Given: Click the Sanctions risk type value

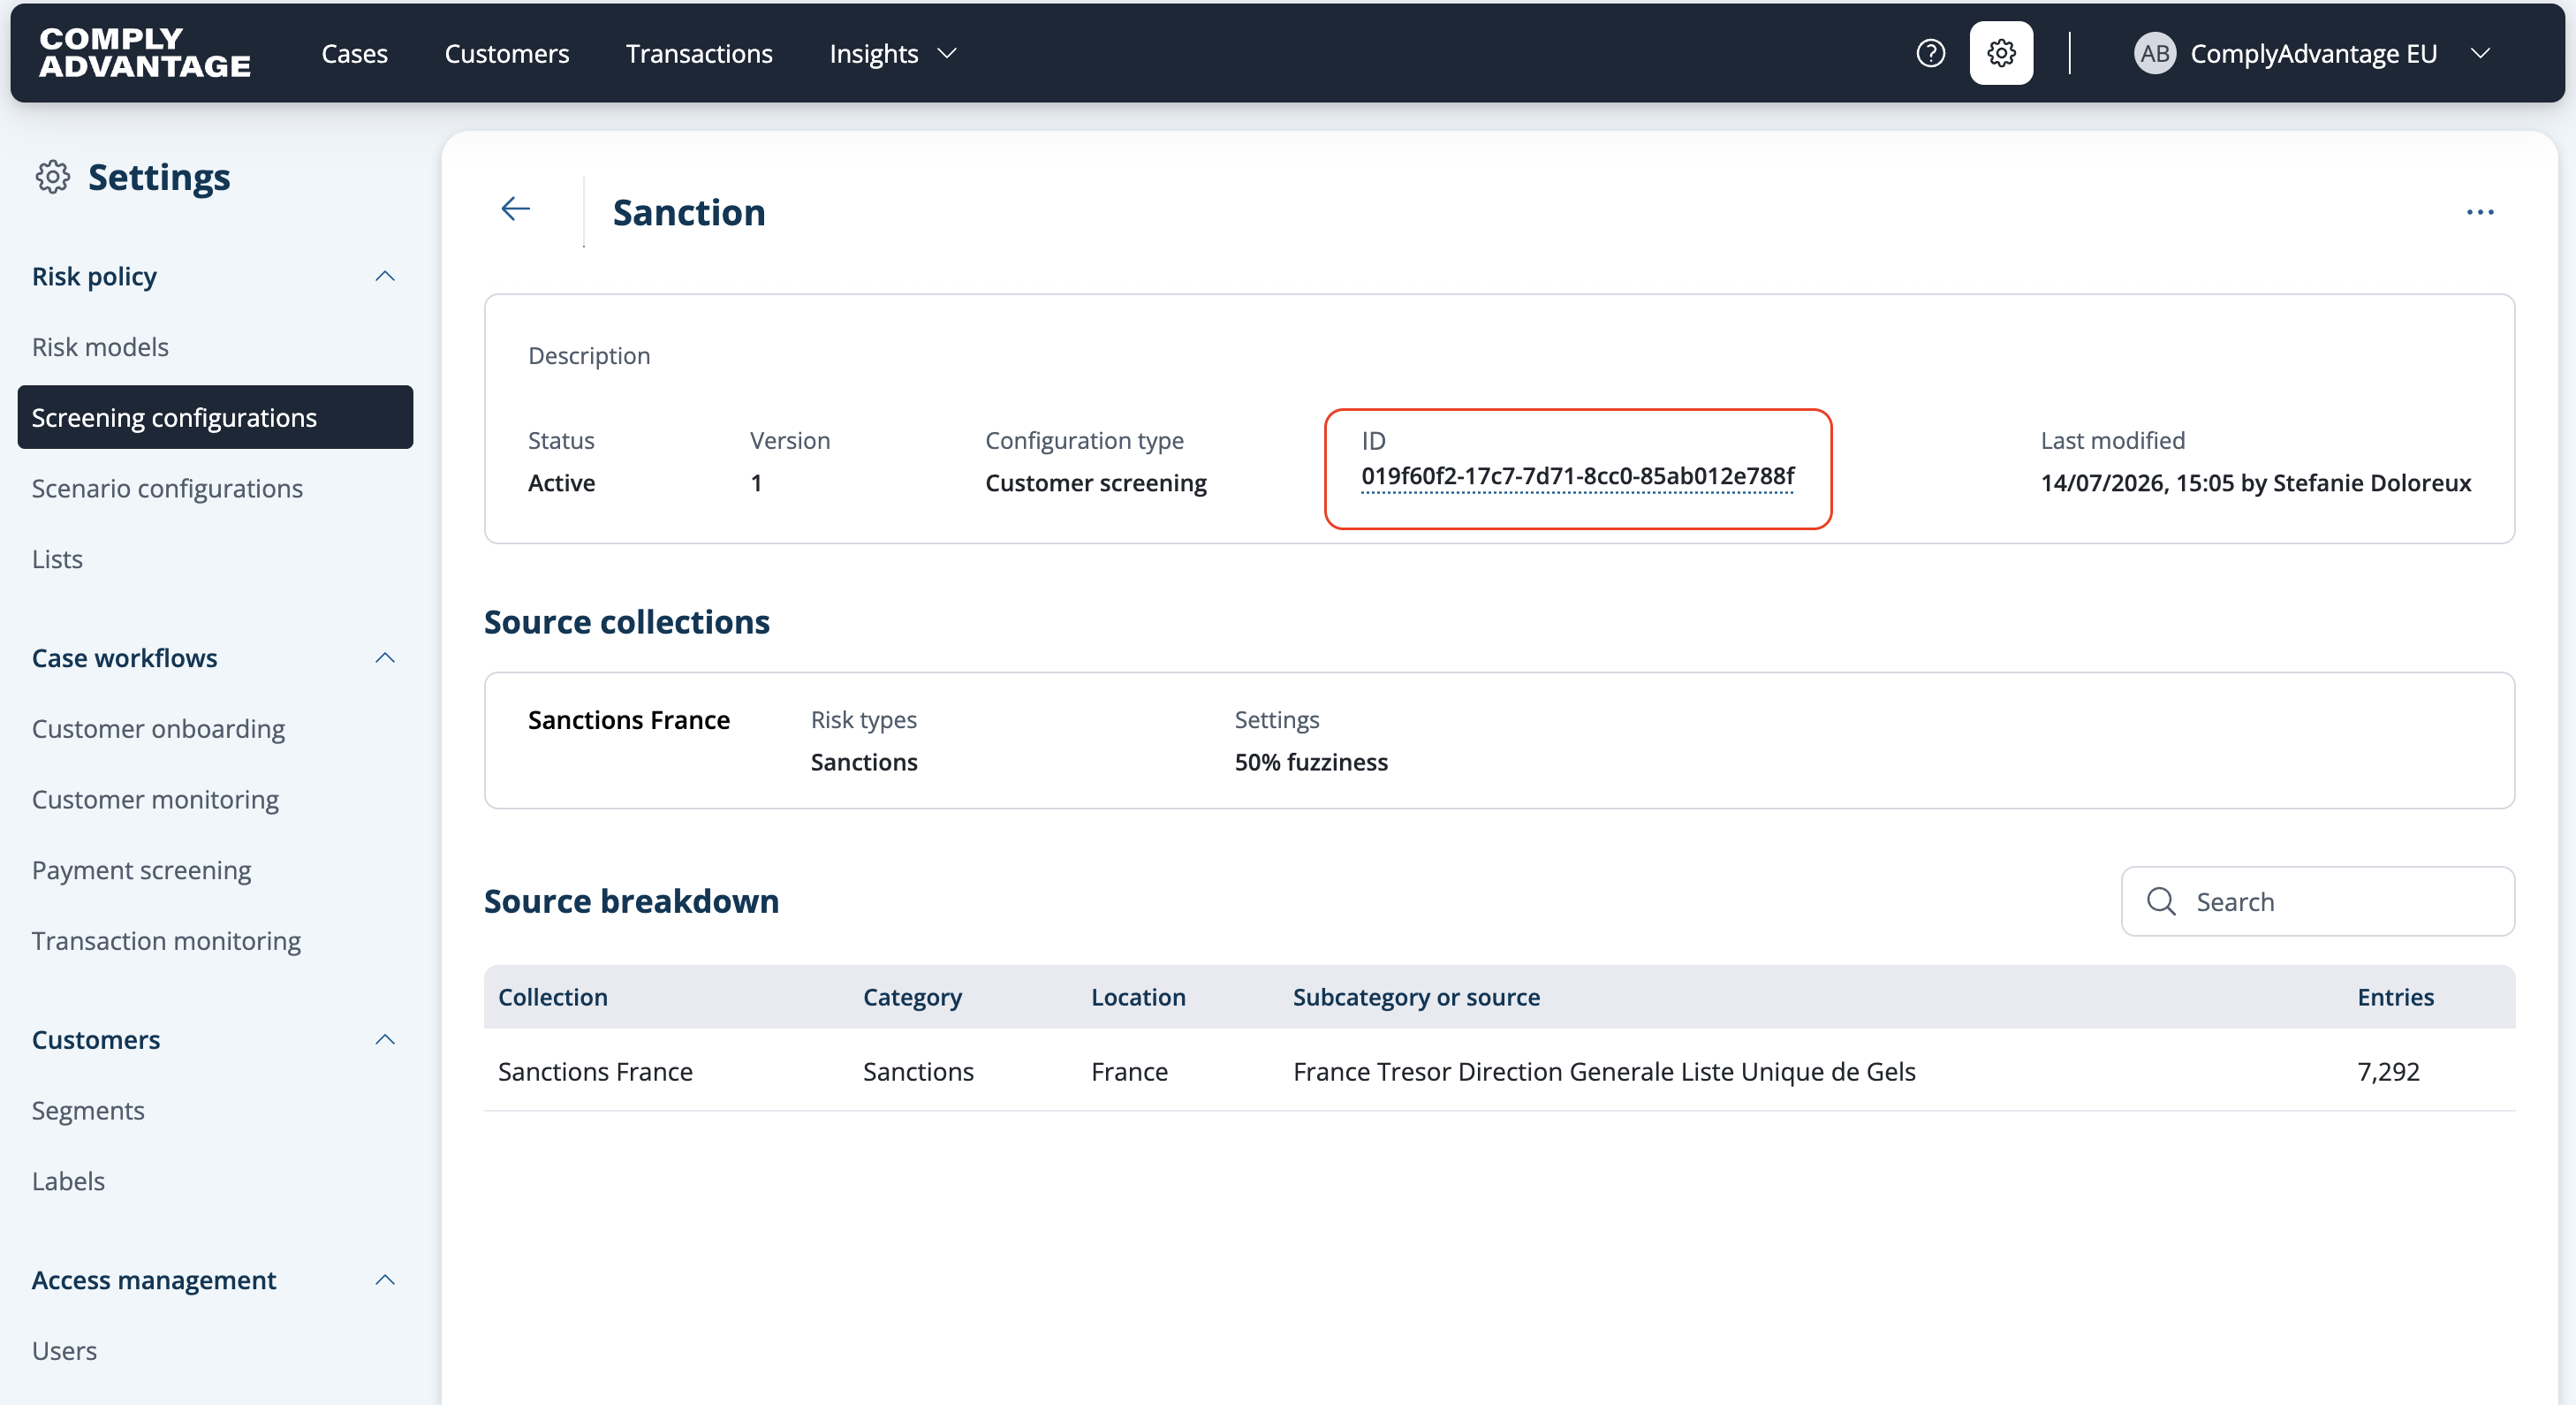Looking at the screenshot, I should point(864,762).
